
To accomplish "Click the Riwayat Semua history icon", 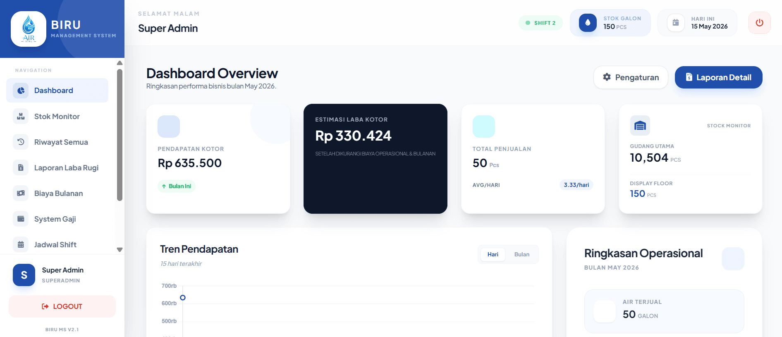I will (x=21, y=142).
